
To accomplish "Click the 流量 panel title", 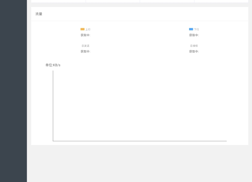I will pyautogui.click(x=39, y=14).
